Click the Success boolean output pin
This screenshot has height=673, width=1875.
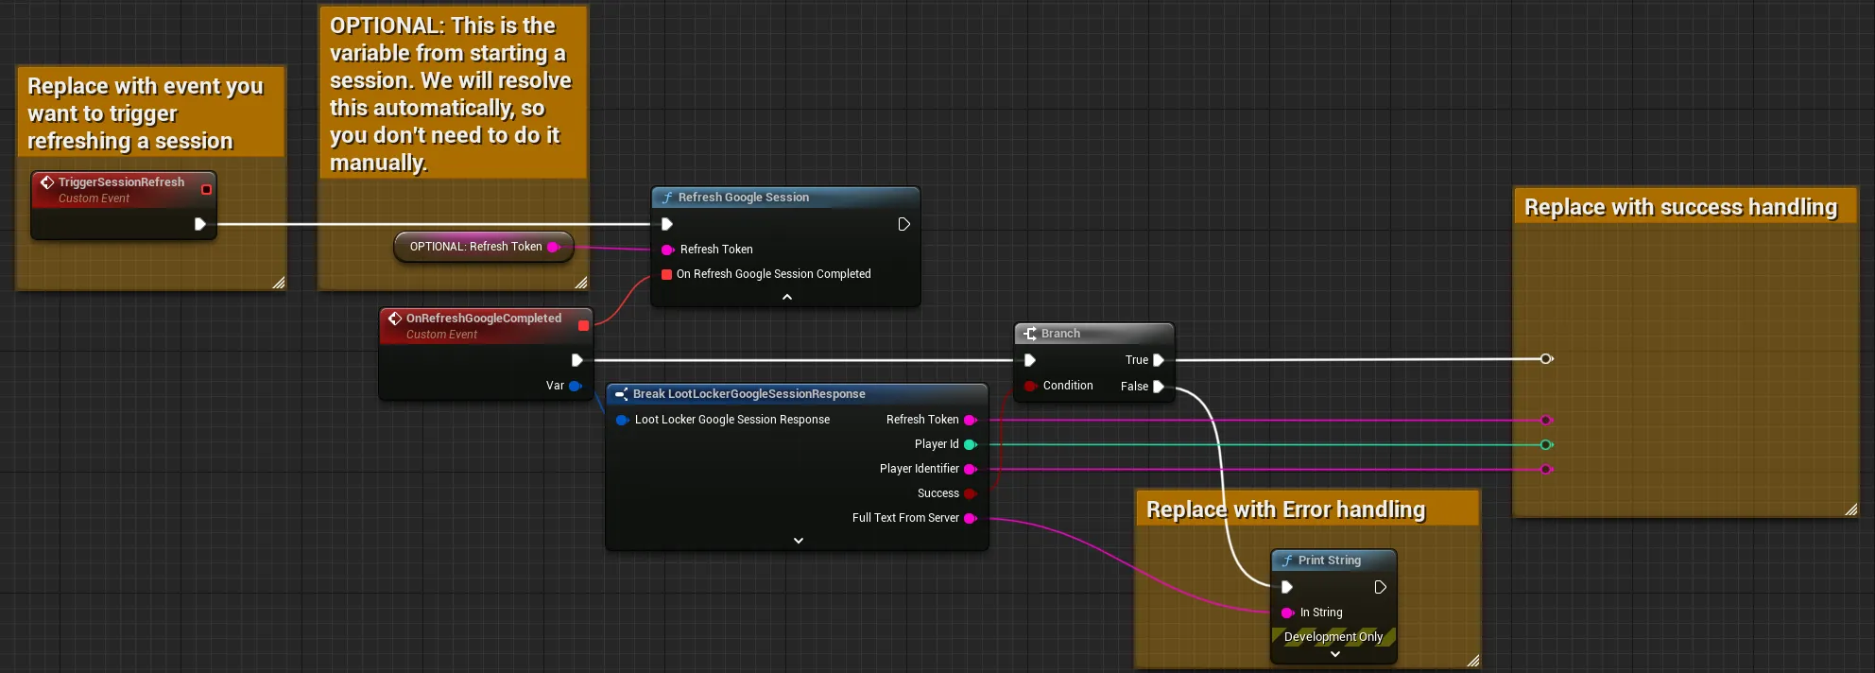(x=970, y=493)
